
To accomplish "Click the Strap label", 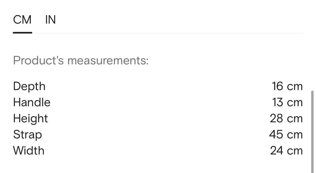I will pos(27,135).
